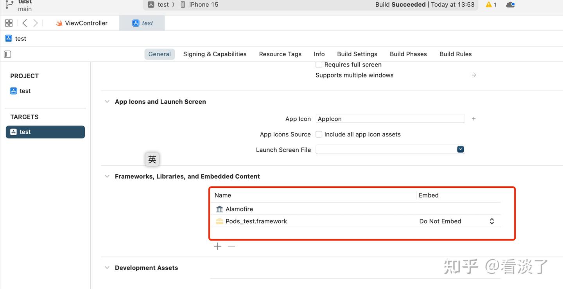Screen dimensions: 563x289
Task: Go back with the left chevron
Action: tap(25, 23)
